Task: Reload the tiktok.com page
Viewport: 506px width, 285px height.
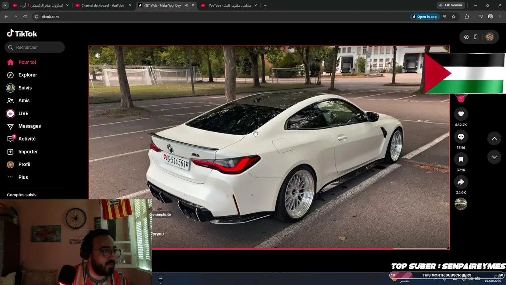Action: tap(25, 17)
